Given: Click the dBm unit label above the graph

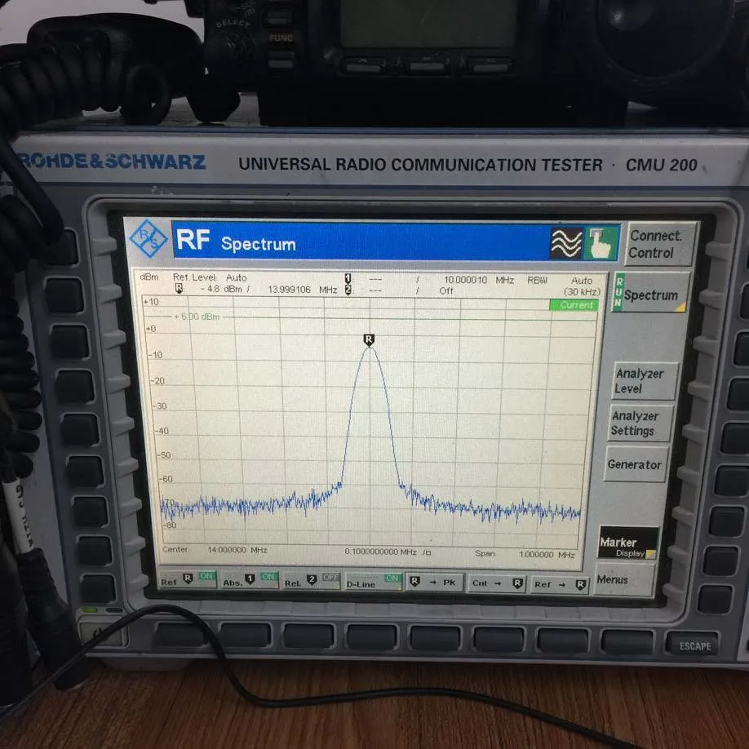Looking at the screenshot, I should click(x=149, y=277).
